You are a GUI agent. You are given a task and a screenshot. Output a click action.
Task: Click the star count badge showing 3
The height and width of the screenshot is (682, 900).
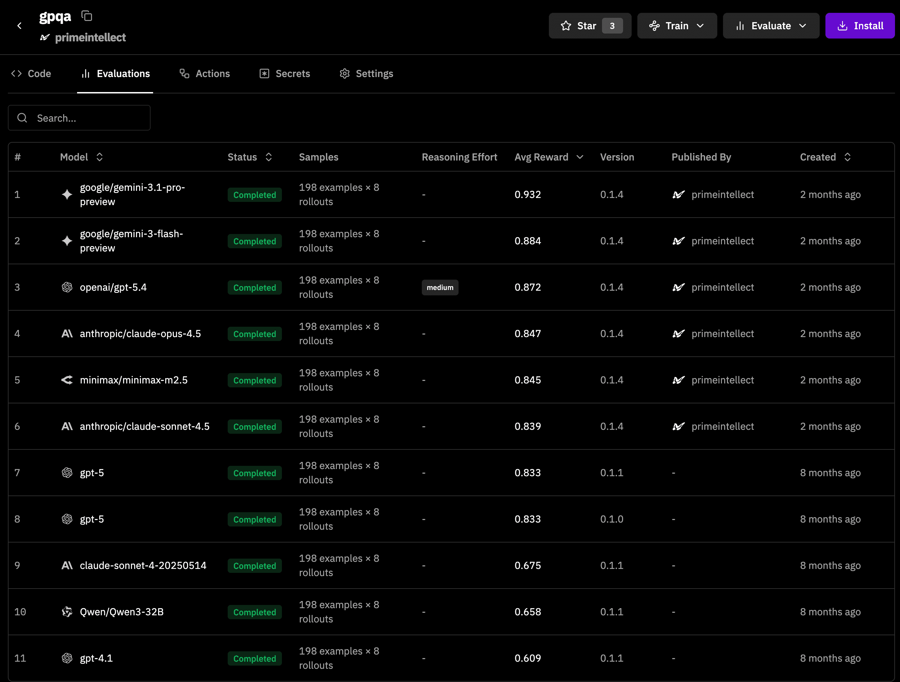click(612, 26)
